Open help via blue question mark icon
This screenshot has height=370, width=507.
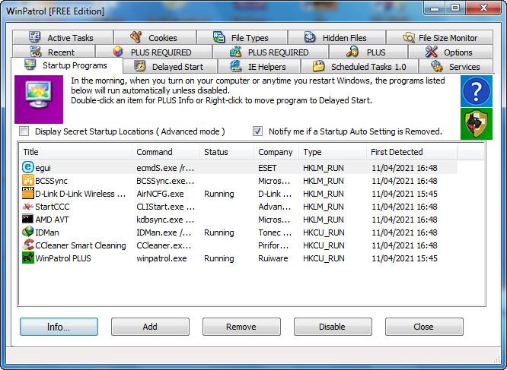[x=477, y=91]
